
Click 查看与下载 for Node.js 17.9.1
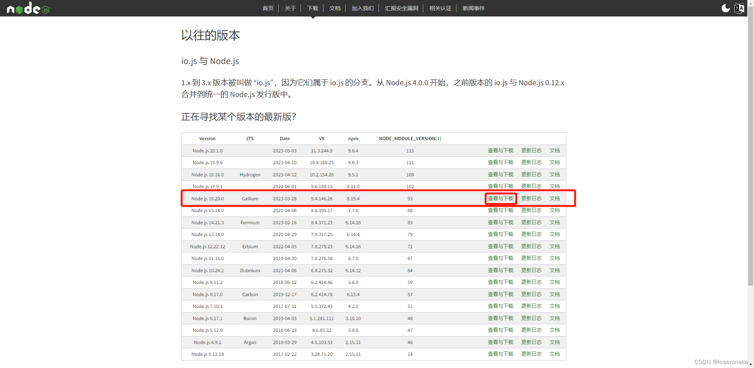pyautogui.click(x=501, y=187)
